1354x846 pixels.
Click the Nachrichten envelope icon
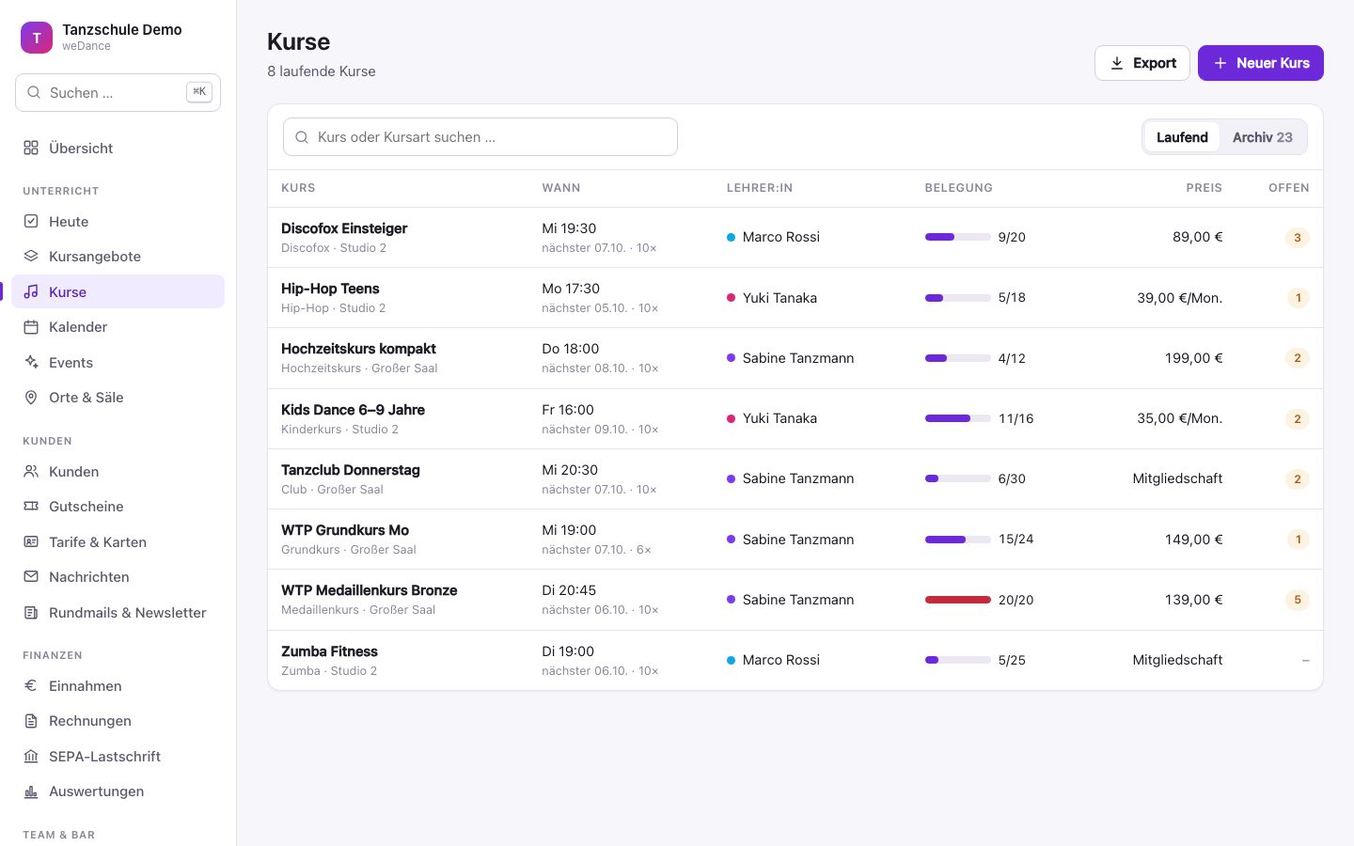tap(31, 576)
